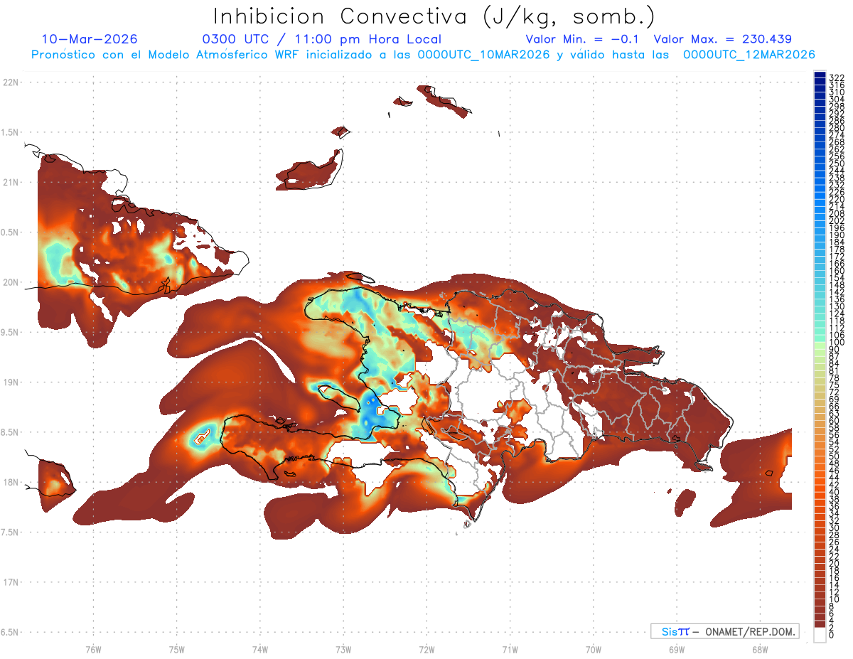
Task: Click the '8.5N' latitude label
Action: click(10, 433)
